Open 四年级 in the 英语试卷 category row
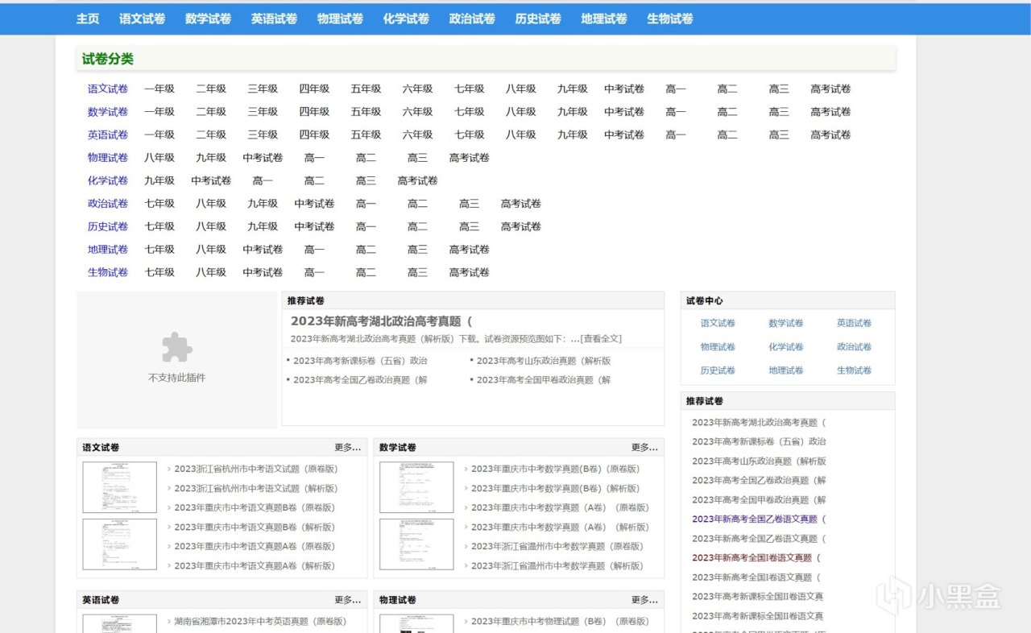 pos(314,134)
